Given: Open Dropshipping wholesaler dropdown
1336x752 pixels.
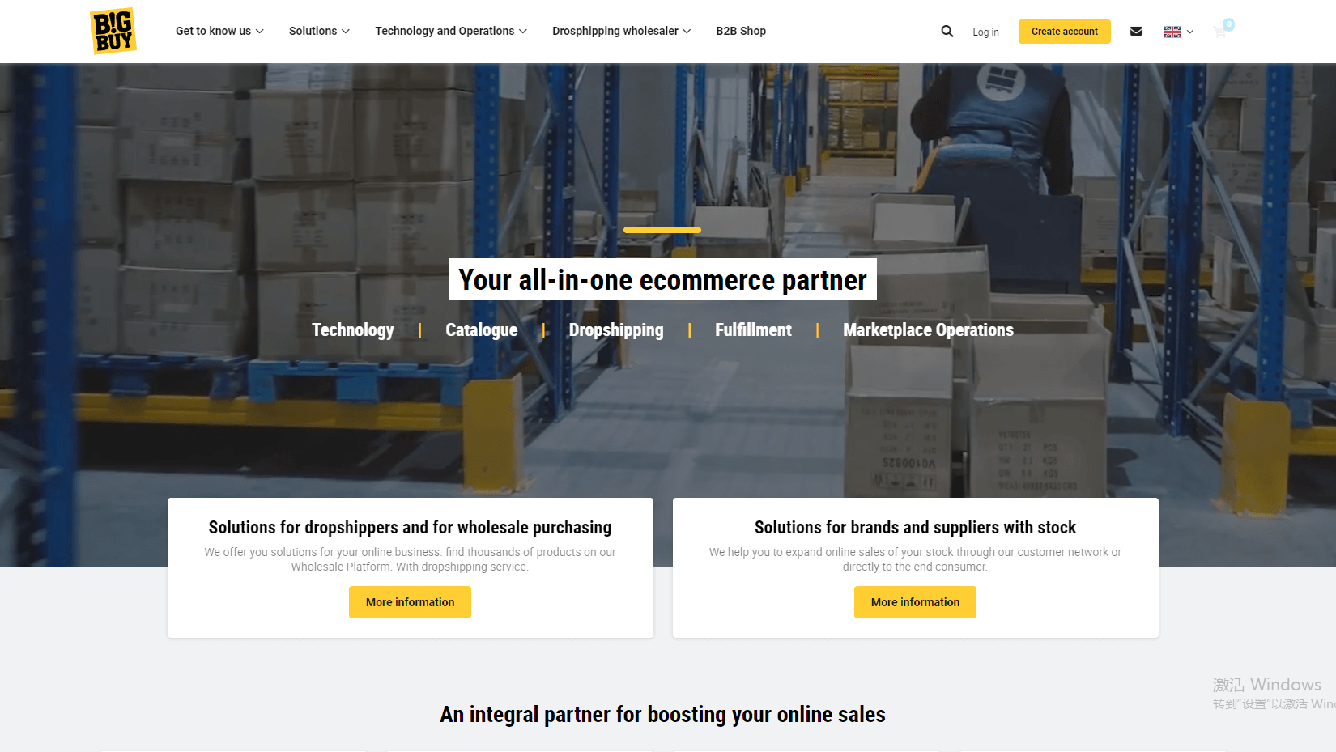Looking at the screenshot, I should [x=622, y=31].
